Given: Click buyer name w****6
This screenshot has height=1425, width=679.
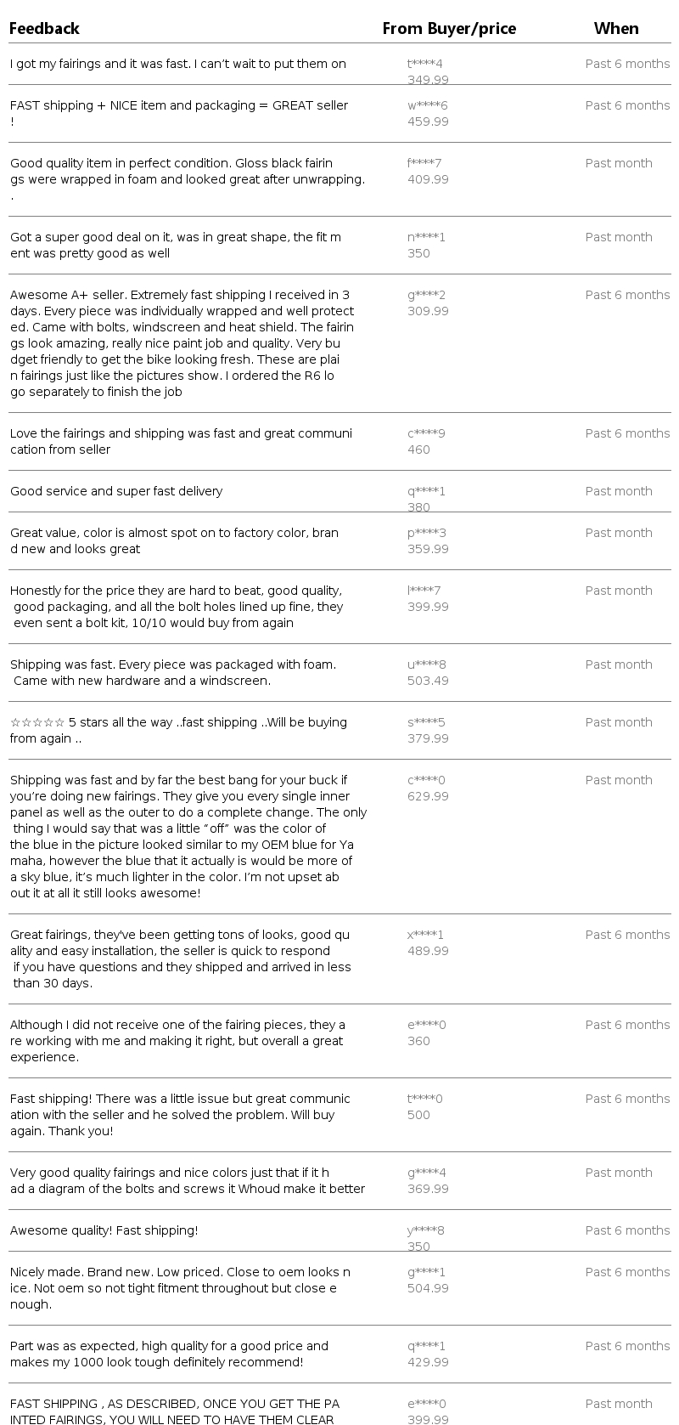Looking at the screenshot, I should coord(427,105).
